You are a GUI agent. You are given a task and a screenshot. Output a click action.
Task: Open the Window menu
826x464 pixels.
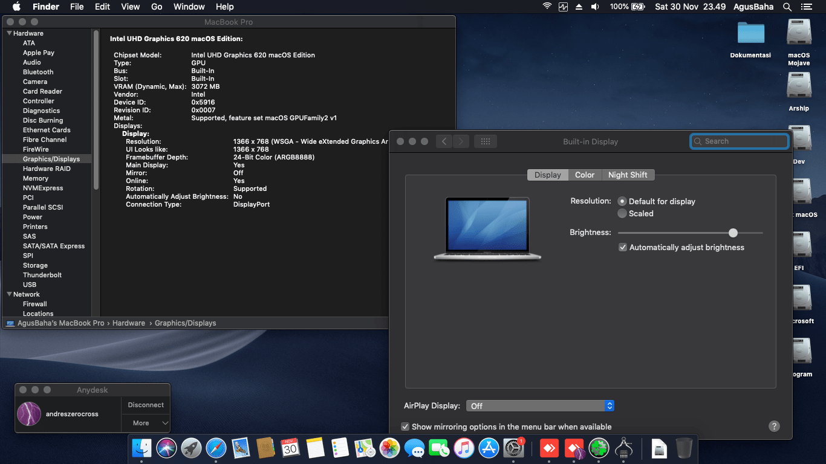[189, 7]
